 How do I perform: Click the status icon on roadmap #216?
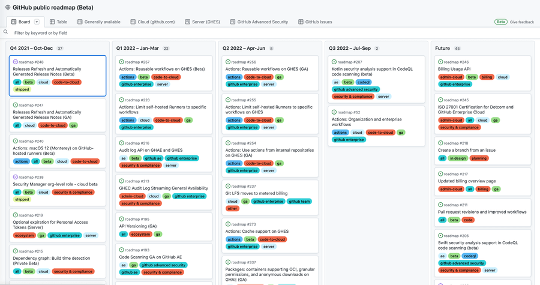(122, 143)
